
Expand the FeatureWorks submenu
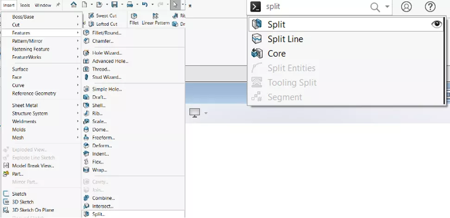click(x=41, y=57)
